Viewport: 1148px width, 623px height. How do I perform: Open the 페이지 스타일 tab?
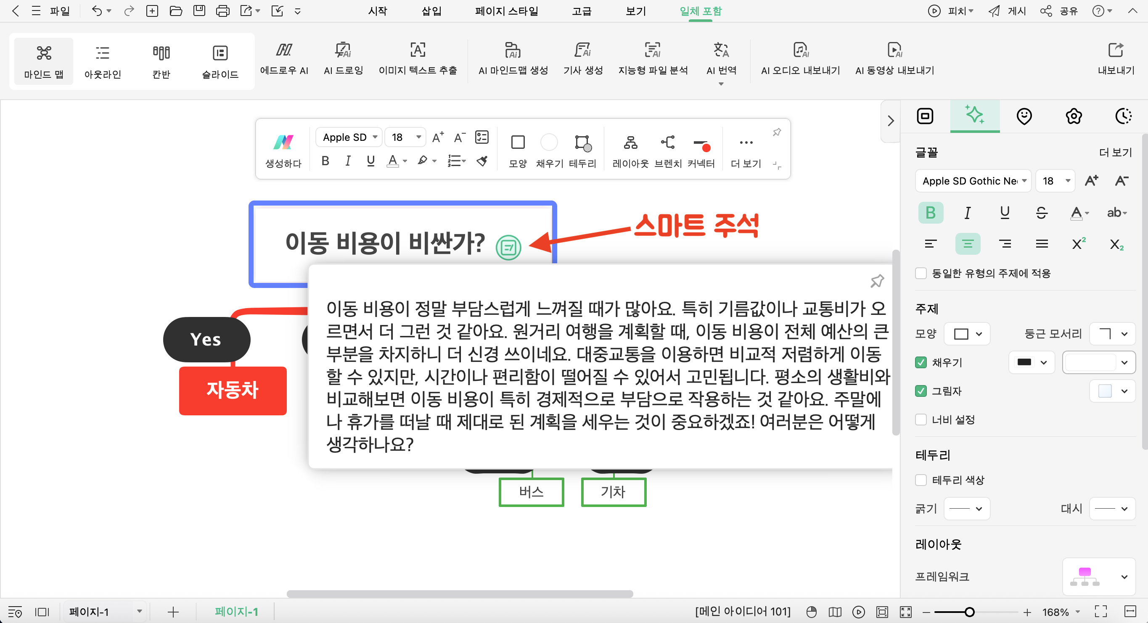(506, 11)
